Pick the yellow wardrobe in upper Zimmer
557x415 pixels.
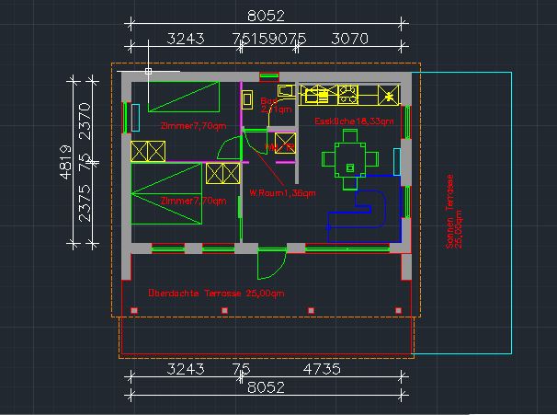coord(148,151)
